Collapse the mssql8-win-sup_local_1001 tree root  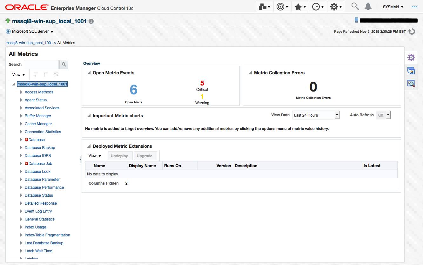pos(14,84)
